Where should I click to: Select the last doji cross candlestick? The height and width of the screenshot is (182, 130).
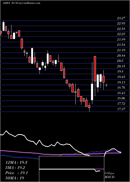106,85
